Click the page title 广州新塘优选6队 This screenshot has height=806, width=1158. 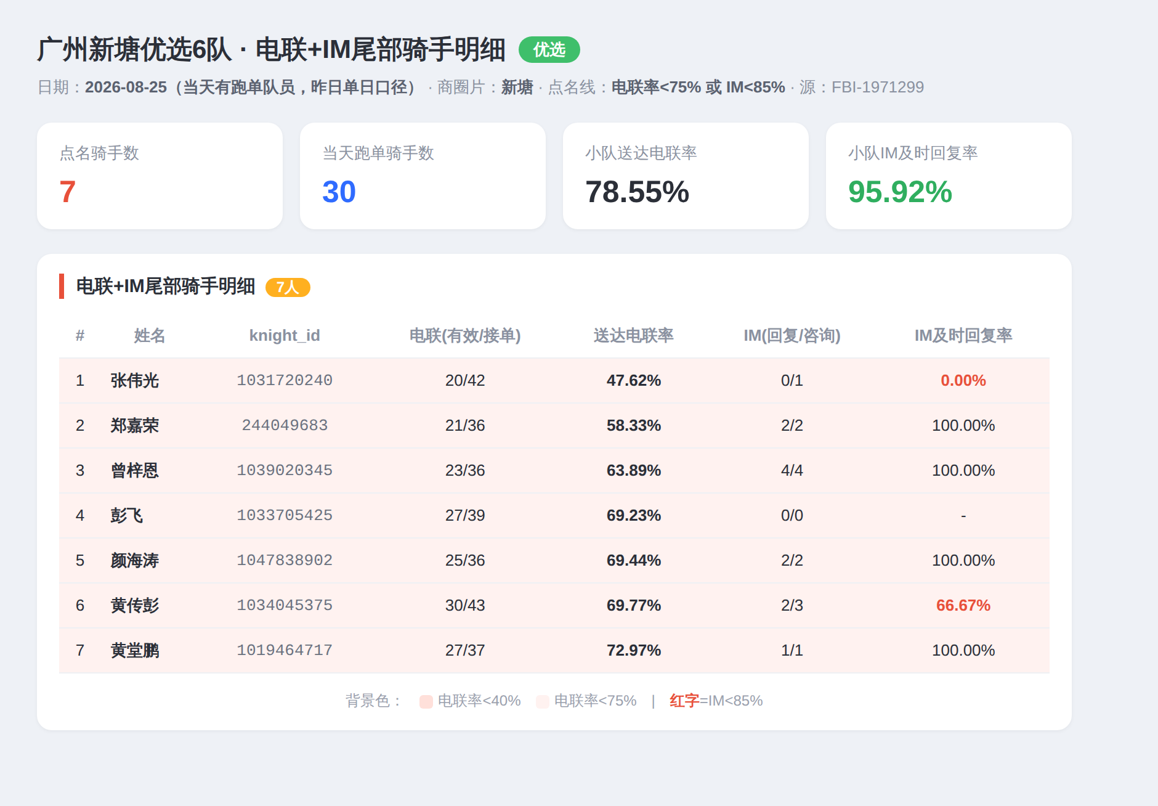point(134,49)
